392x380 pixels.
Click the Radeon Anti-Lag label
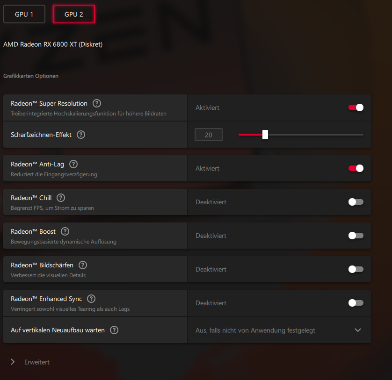37,164
